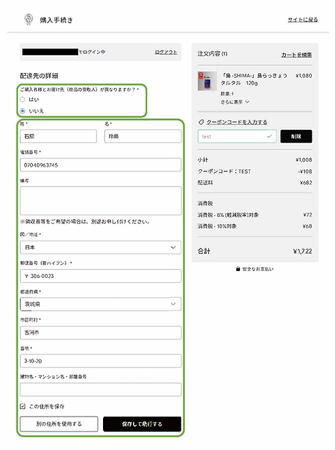Click the empty building name field
335x450 pixels.
100,389
